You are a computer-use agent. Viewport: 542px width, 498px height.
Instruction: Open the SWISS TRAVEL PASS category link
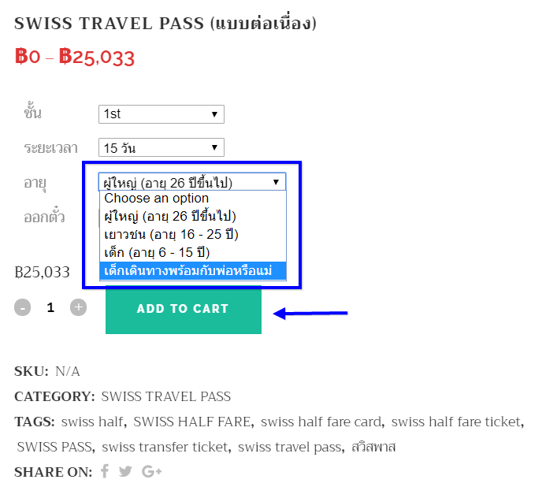click(x=166, y=396)
